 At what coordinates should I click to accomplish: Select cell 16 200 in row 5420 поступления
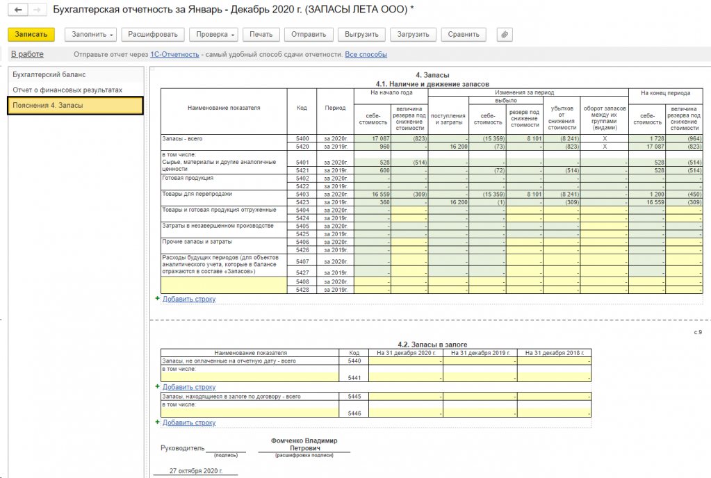[x=448, y=147]
